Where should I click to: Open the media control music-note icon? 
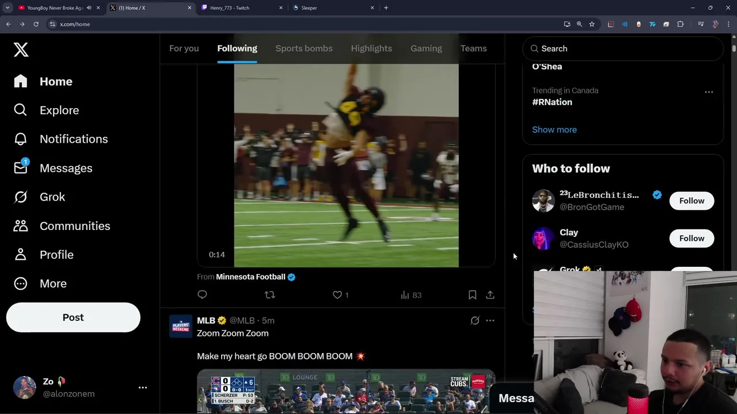[701, 24]
